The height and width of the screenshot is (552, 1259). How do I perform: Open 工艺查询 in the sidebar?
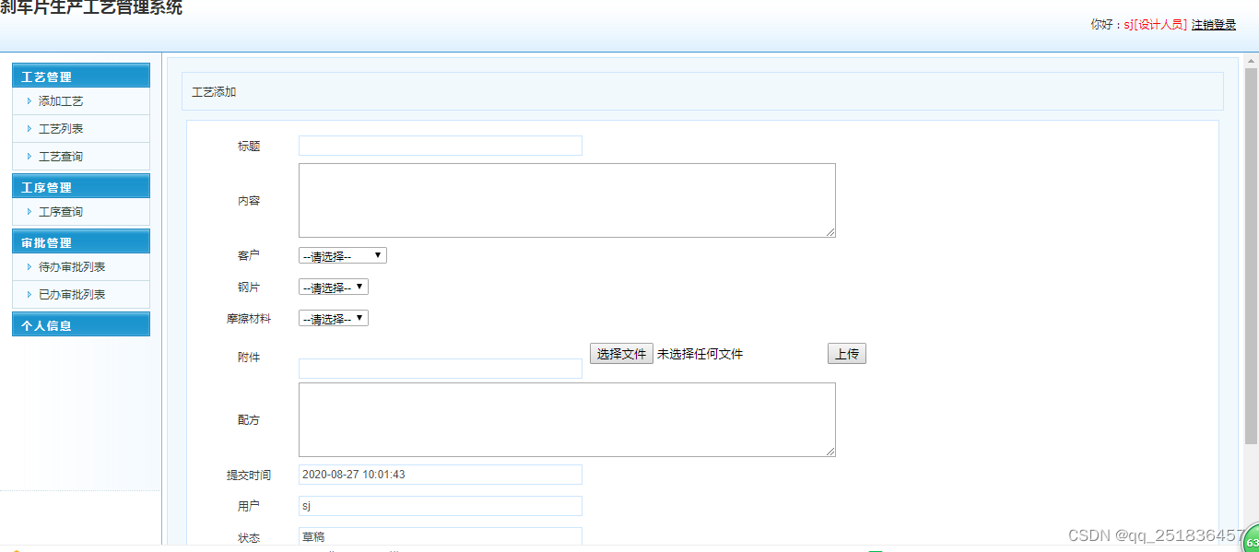(x=61, y=157)
